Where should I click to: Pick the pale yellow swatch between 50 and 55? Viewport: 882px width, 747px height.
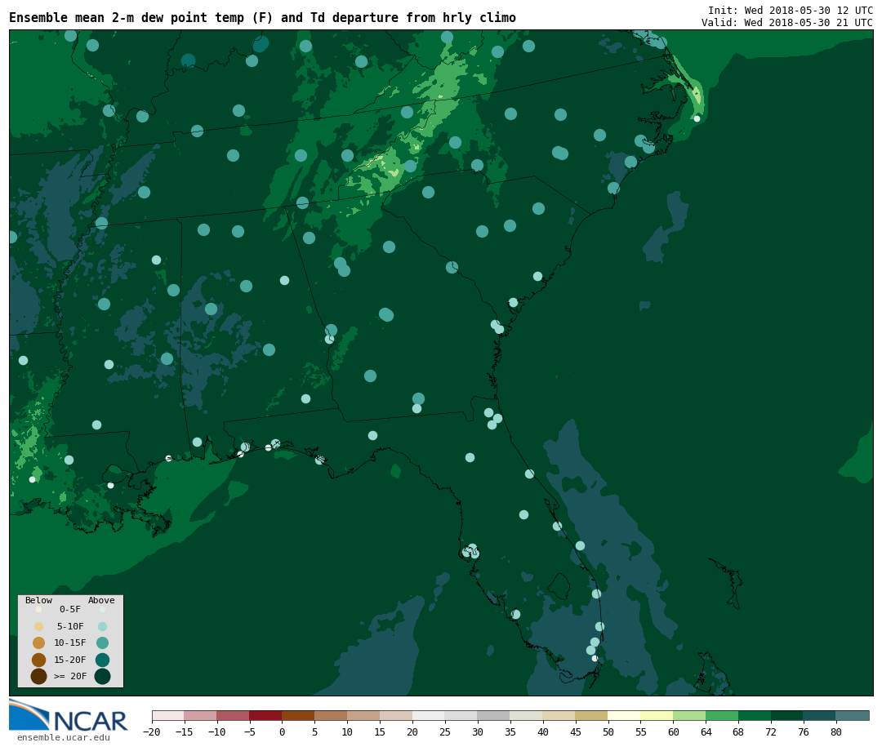pyautogui.click(x=625, y=715)
